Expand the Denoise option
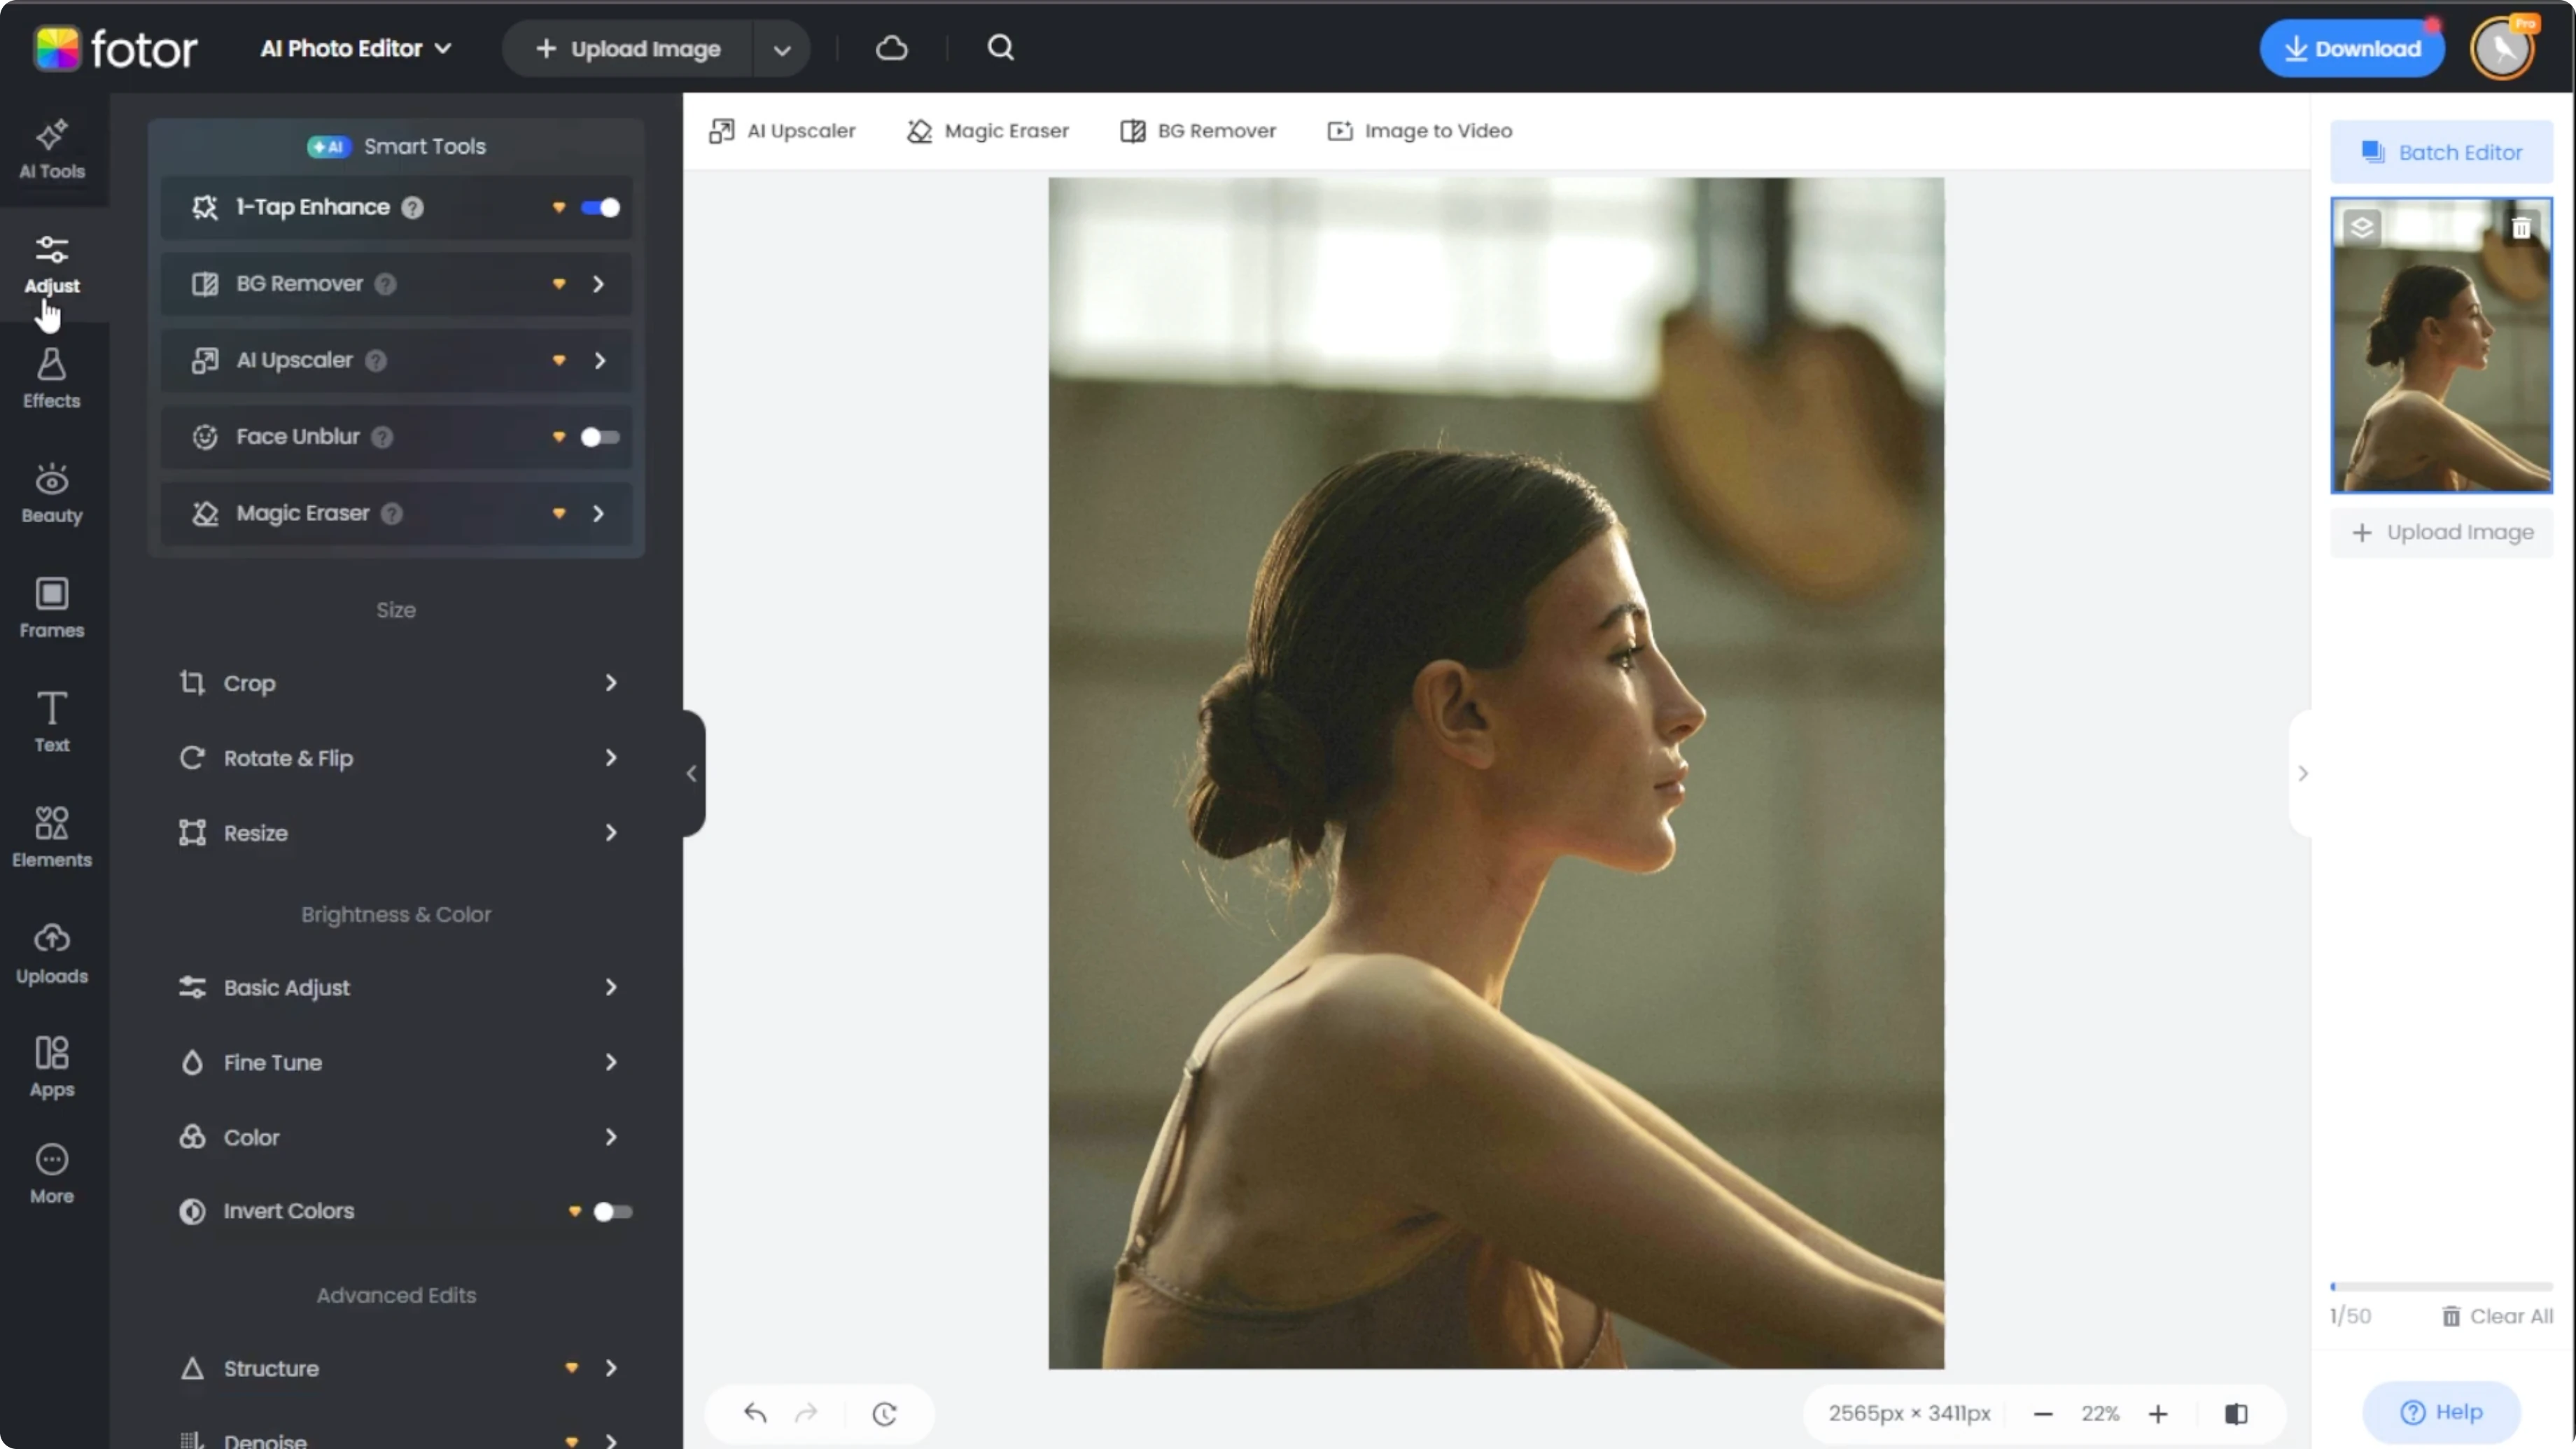Screen dimensions: 2576x1449 tap(397, 1438)
